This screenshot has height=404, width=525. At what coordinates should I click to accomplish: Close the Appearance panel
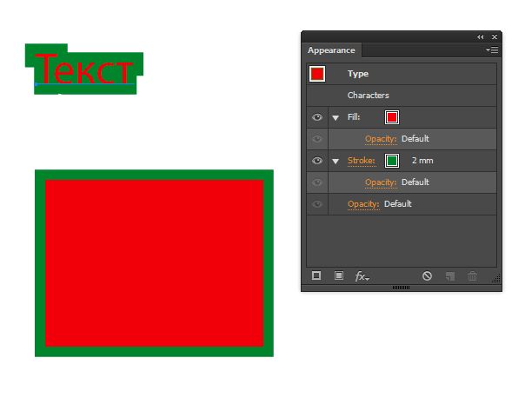[495, 36]
